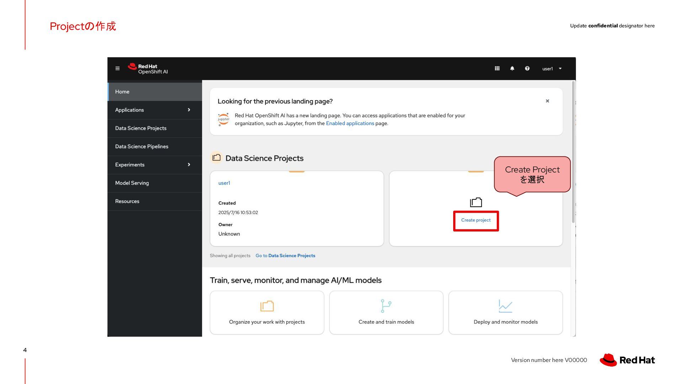Click the Owner value Unknown
This screenshot has height=384, width=683.
pos(229,234)
